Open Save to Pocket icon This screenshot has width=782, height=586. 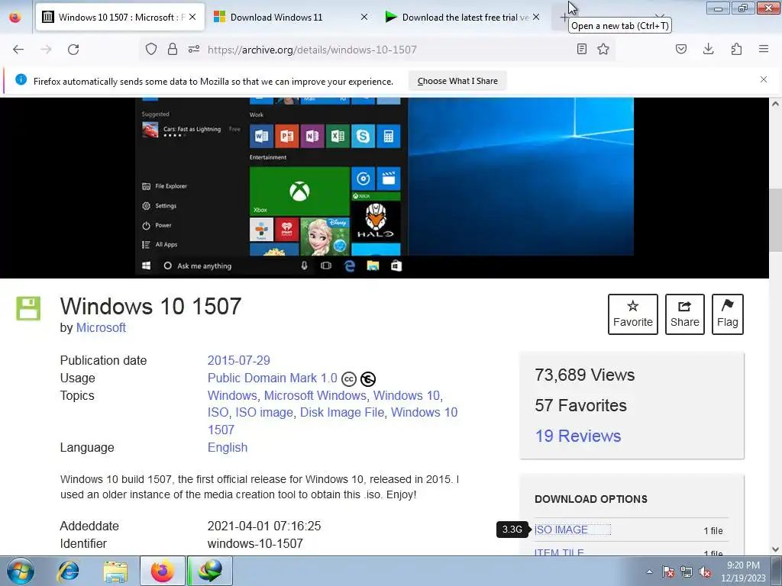[681, 49]
